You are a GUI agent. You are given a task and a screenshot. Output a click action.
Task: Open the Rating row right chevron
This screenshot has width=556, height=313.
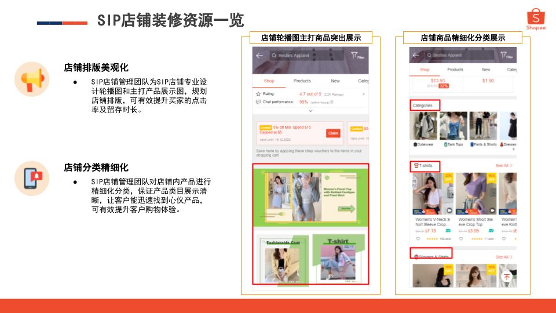pos(364,93)
